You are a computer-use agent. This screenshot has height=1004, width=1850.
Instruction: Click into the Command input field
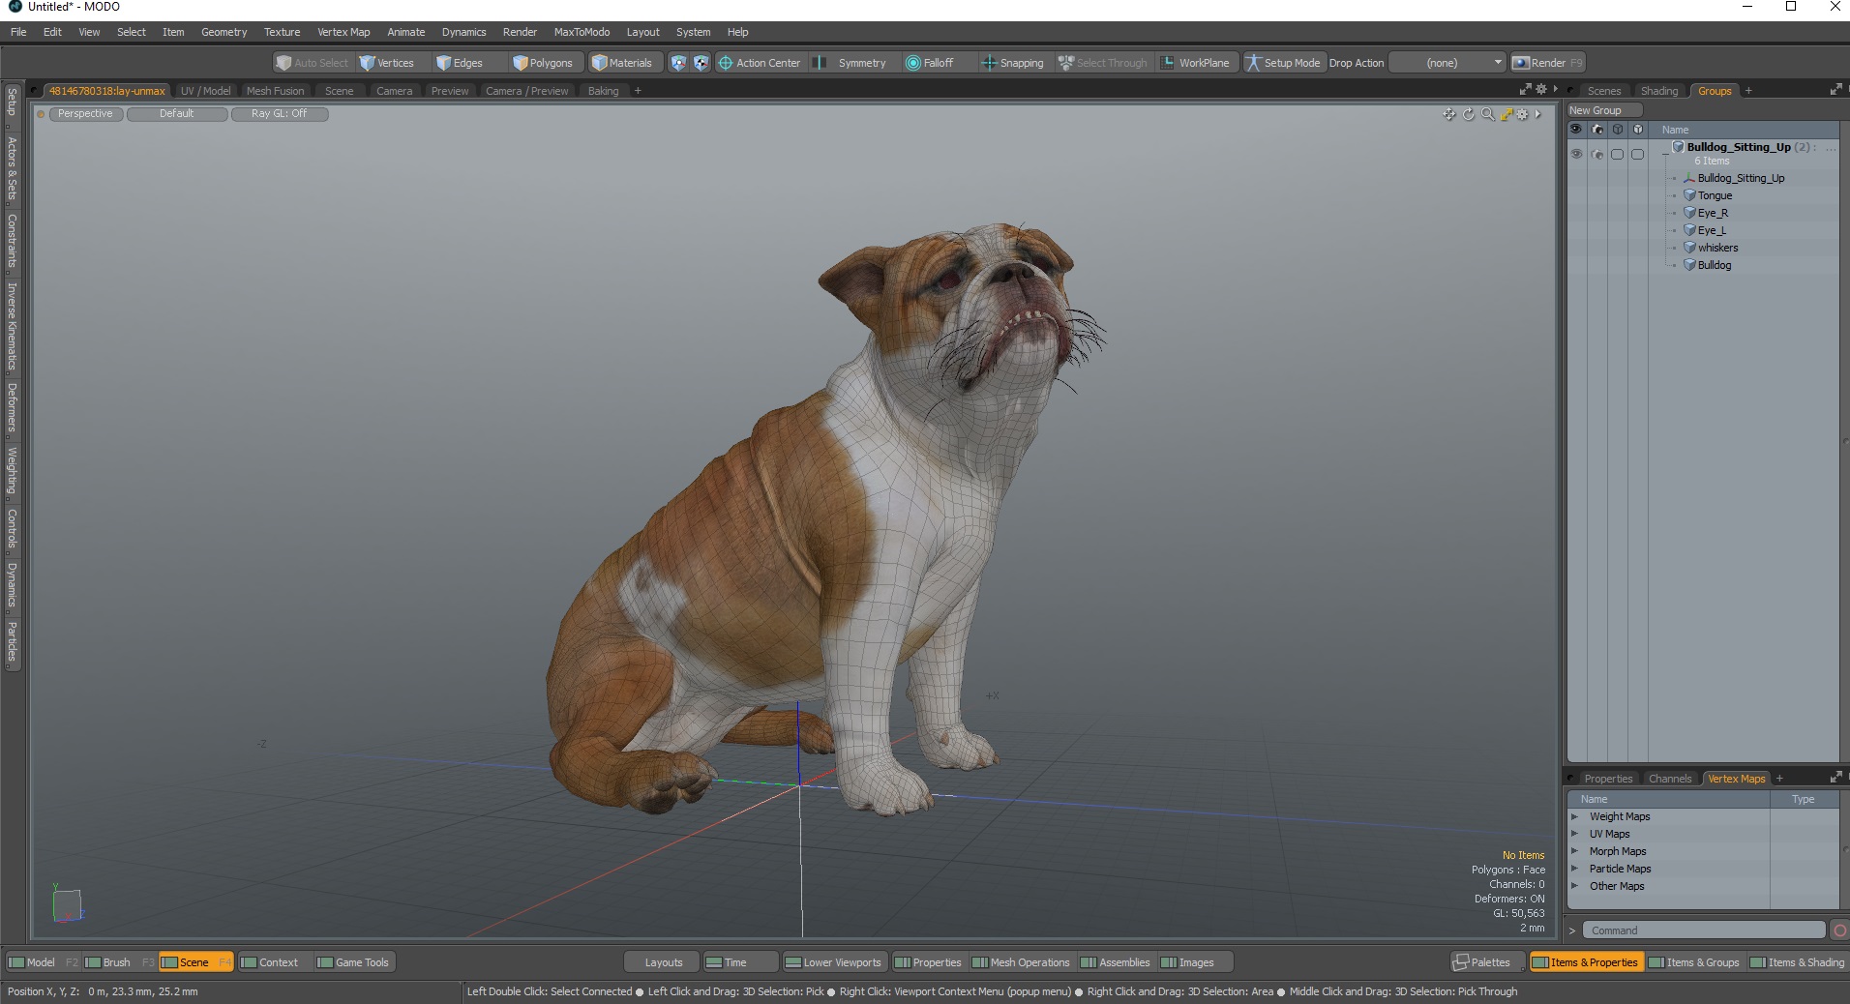pyautogui.click(x=1703, y=930)
